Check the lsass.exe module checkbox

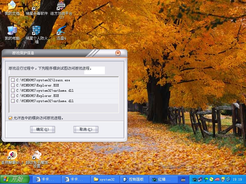point(13,80)
